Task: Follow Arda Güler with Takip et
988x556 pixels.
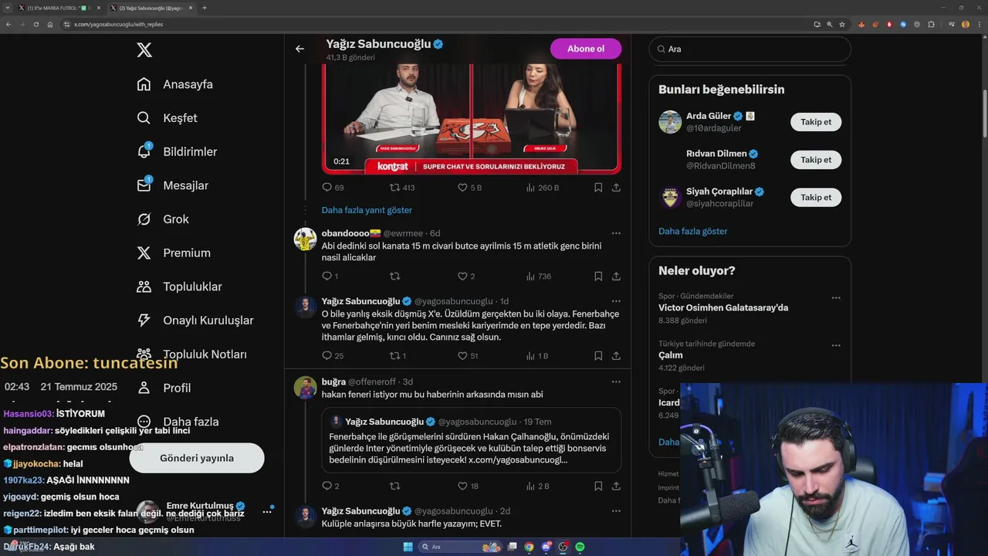Action: 816,122
